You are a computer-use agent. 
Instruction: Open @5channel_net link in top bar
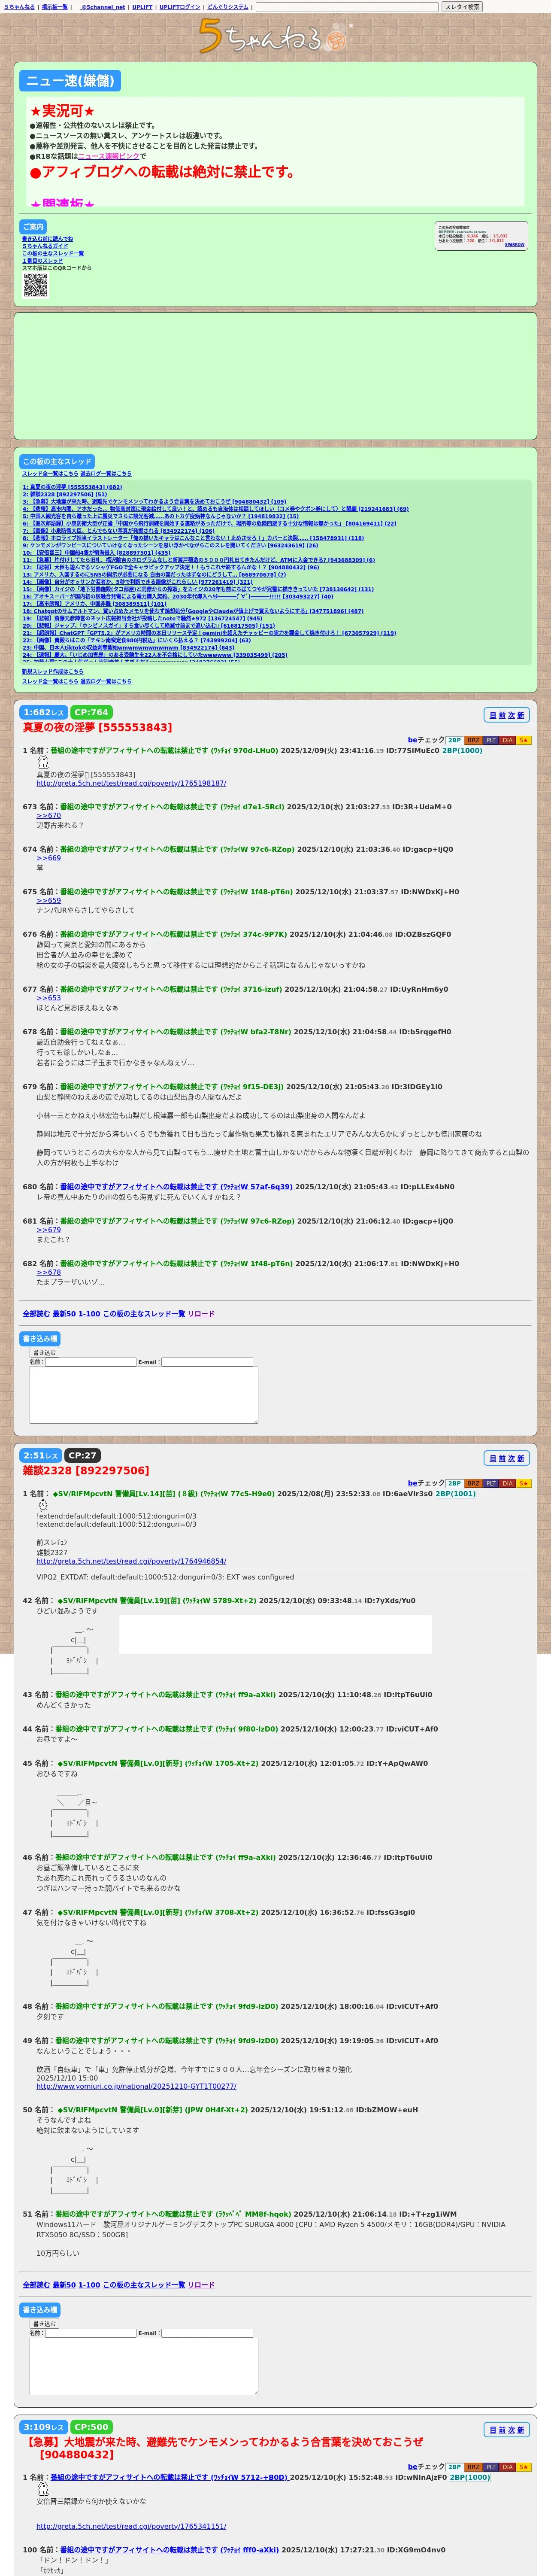pos(102,7)
